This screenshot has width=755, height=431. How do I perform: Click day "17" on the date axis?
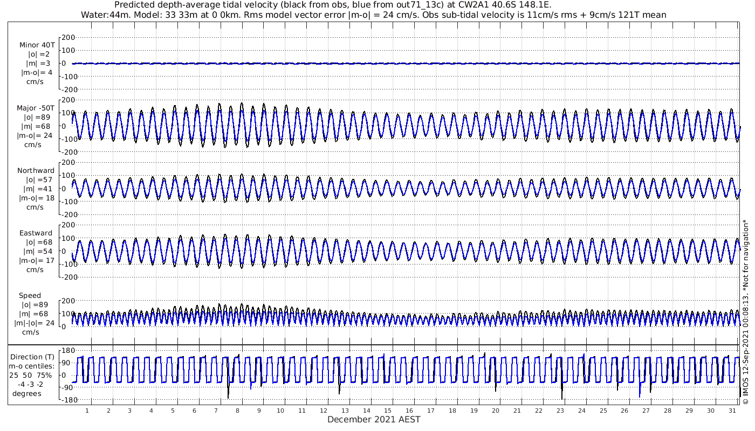(431, 411)
